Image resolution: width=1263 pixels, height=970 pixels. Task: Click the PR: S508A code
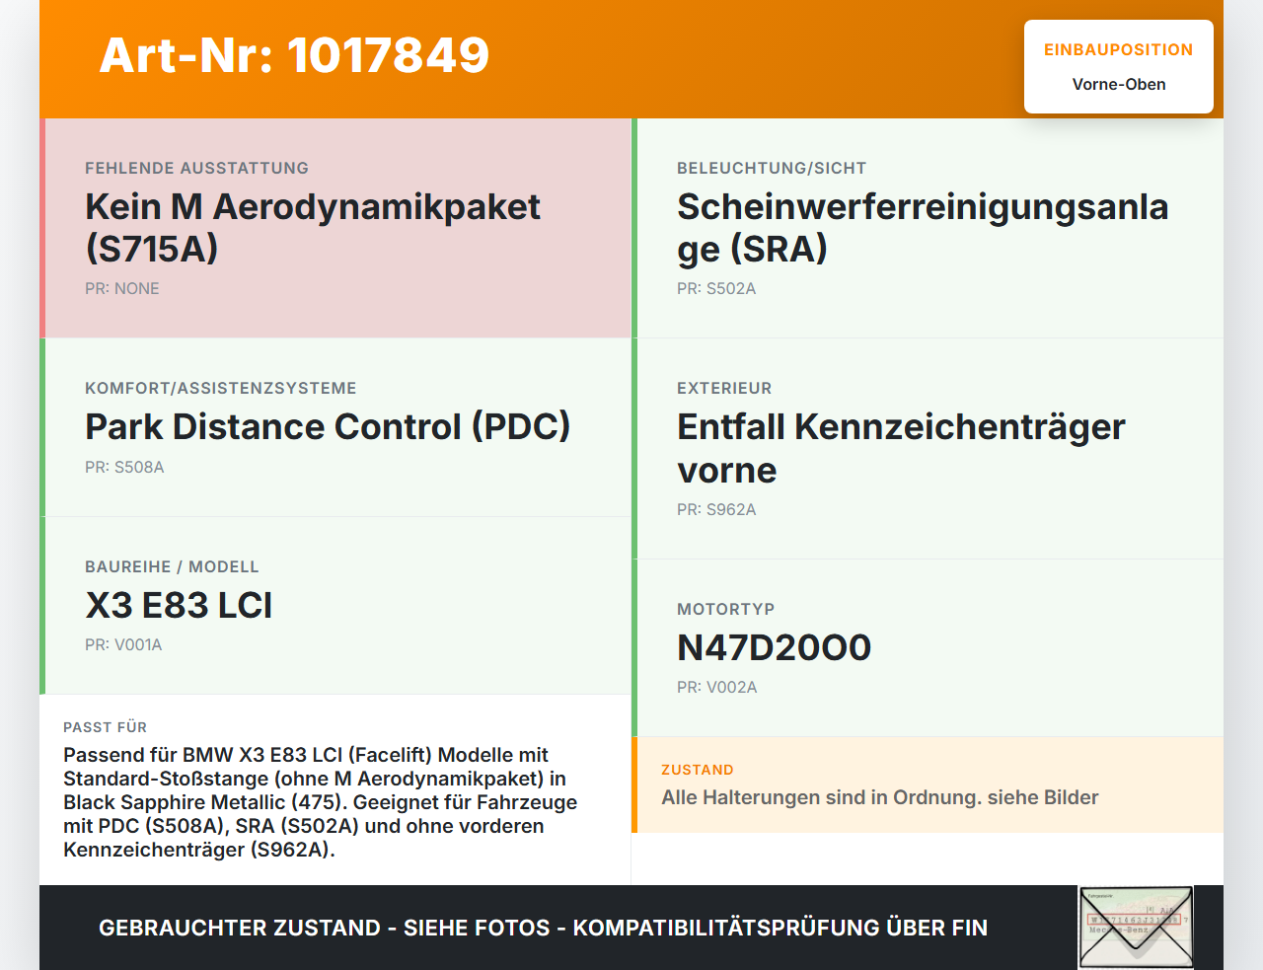124,468
